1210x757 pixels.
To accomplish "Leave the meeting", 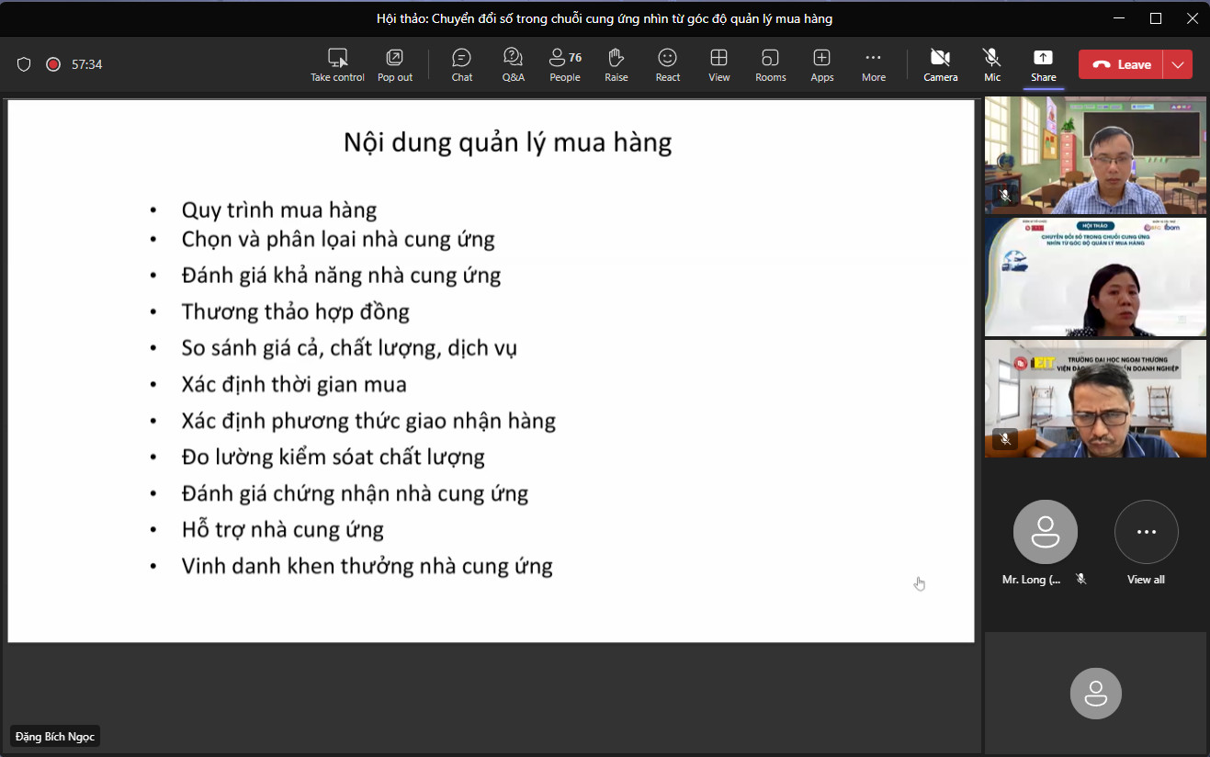I will tap(1121, 65).
